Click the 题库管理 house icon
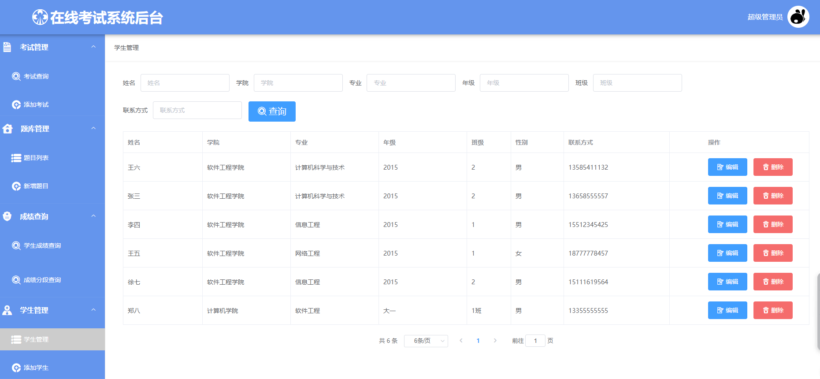Screen dimensions: 820x379 [7, 129]
